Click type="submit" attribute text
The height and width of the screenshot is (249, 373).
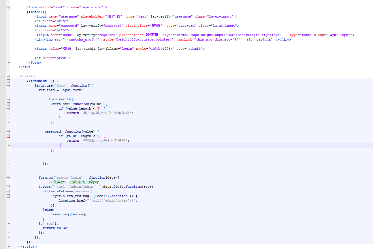[189, 49]
